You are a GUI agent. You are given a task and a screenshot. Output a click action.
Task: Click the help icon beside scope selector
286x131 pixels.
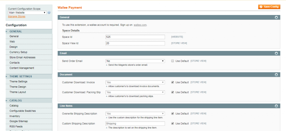(x=49, y=13)
